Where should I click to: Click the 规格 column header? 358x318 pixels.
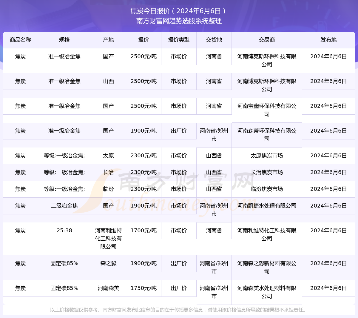click(64, 40)
